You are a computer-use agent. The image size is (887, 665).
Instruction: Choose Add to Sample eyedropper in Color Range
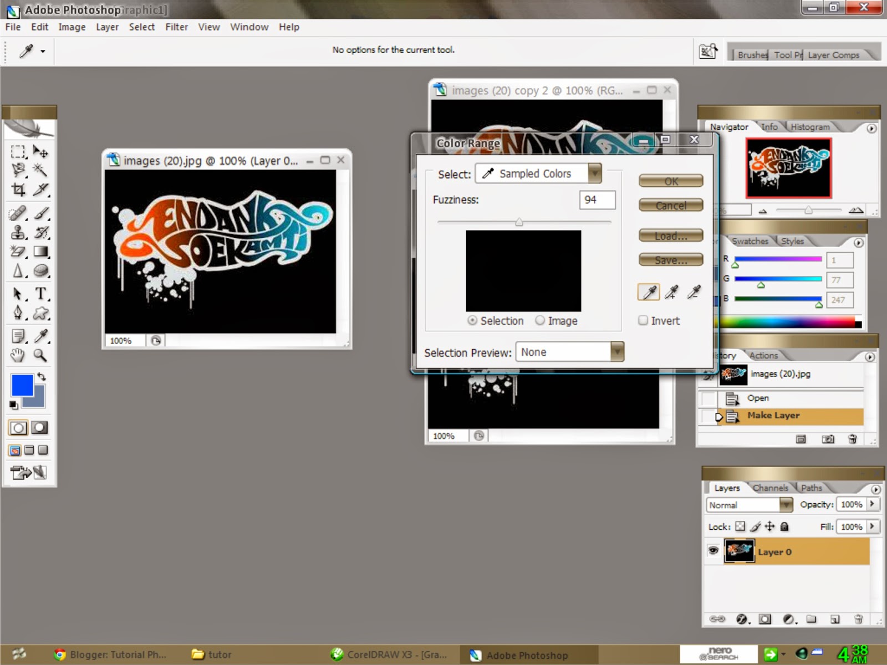[671, 292]
